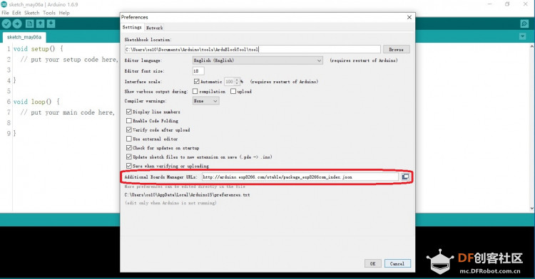Viewport: 535px width, 279px height.
Task: Click the OK button
Action: [372, 263]
